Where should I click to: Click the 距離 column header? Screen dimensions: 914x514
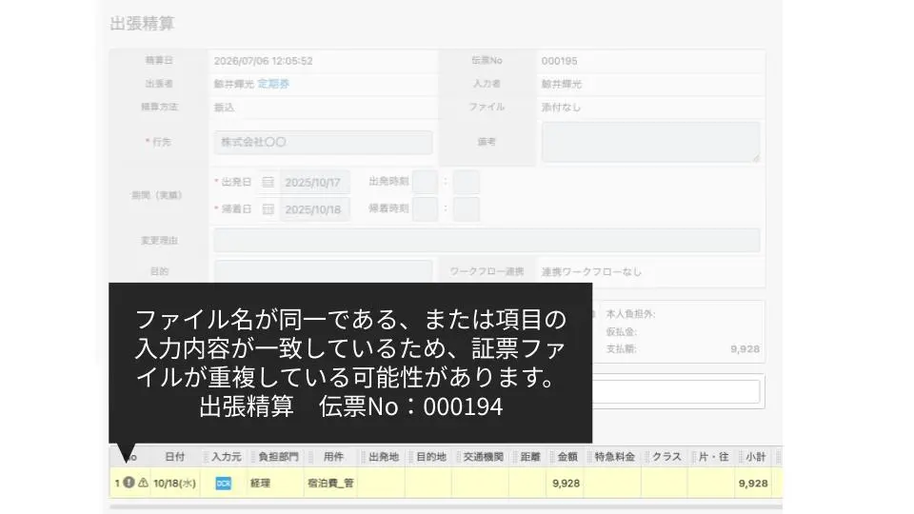(530, 457)
